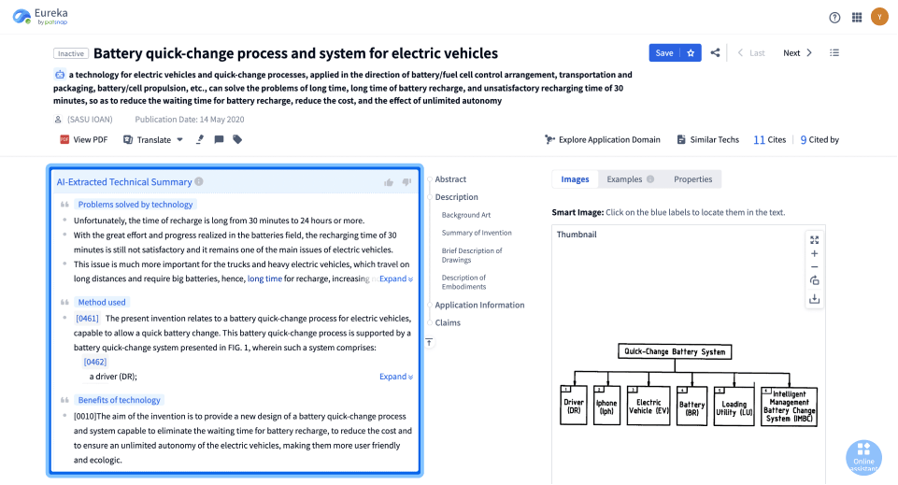
Task: Open the user avatar Y menu
Action: pos(879,17)
